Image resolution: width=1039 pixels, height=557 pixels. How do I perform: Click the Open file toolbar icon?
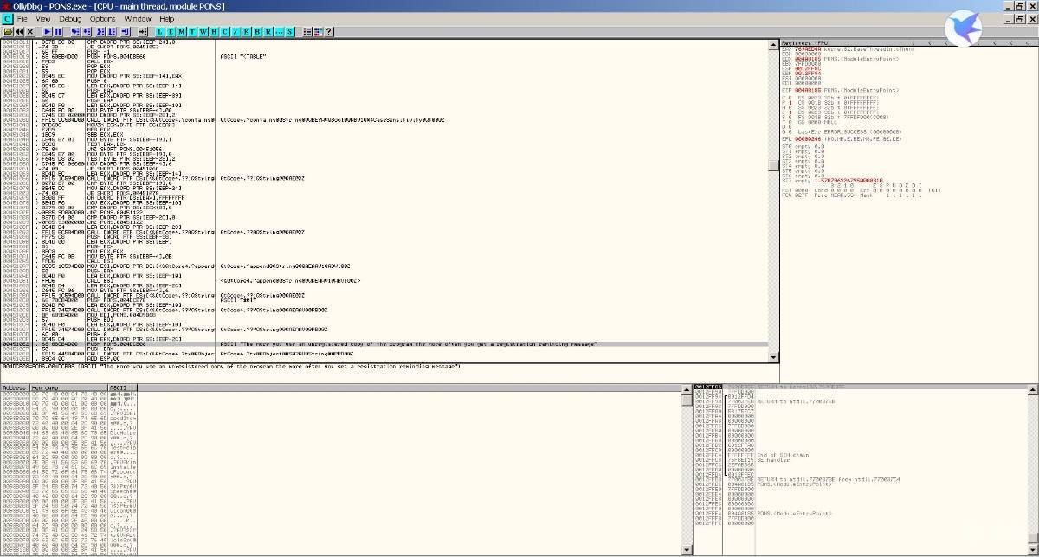[x=8, y=31]
